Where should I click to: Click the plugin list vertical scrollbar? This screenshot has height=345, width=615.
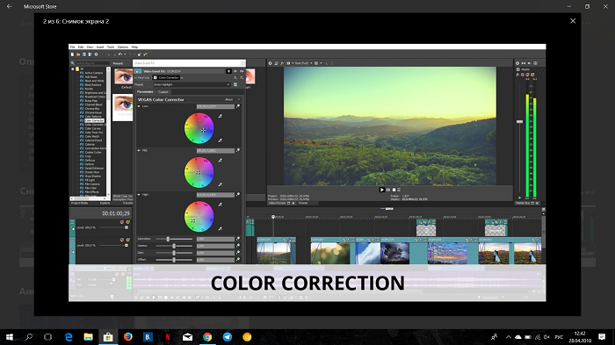click(x=109, y=132)
